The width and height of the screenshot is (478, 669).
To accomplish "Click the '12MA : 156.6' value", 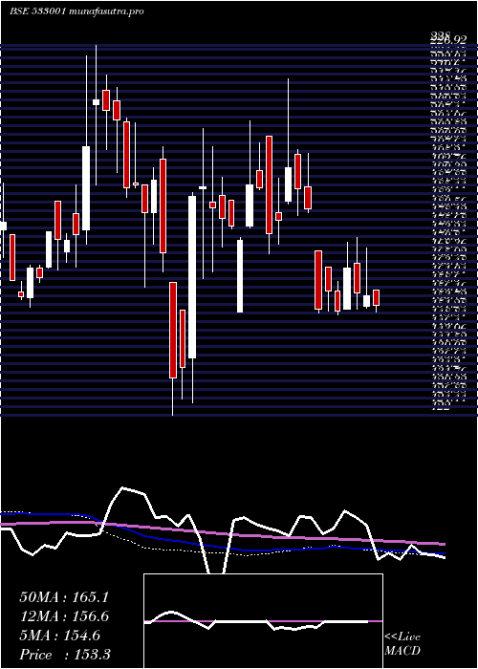I will click(64, 616).
